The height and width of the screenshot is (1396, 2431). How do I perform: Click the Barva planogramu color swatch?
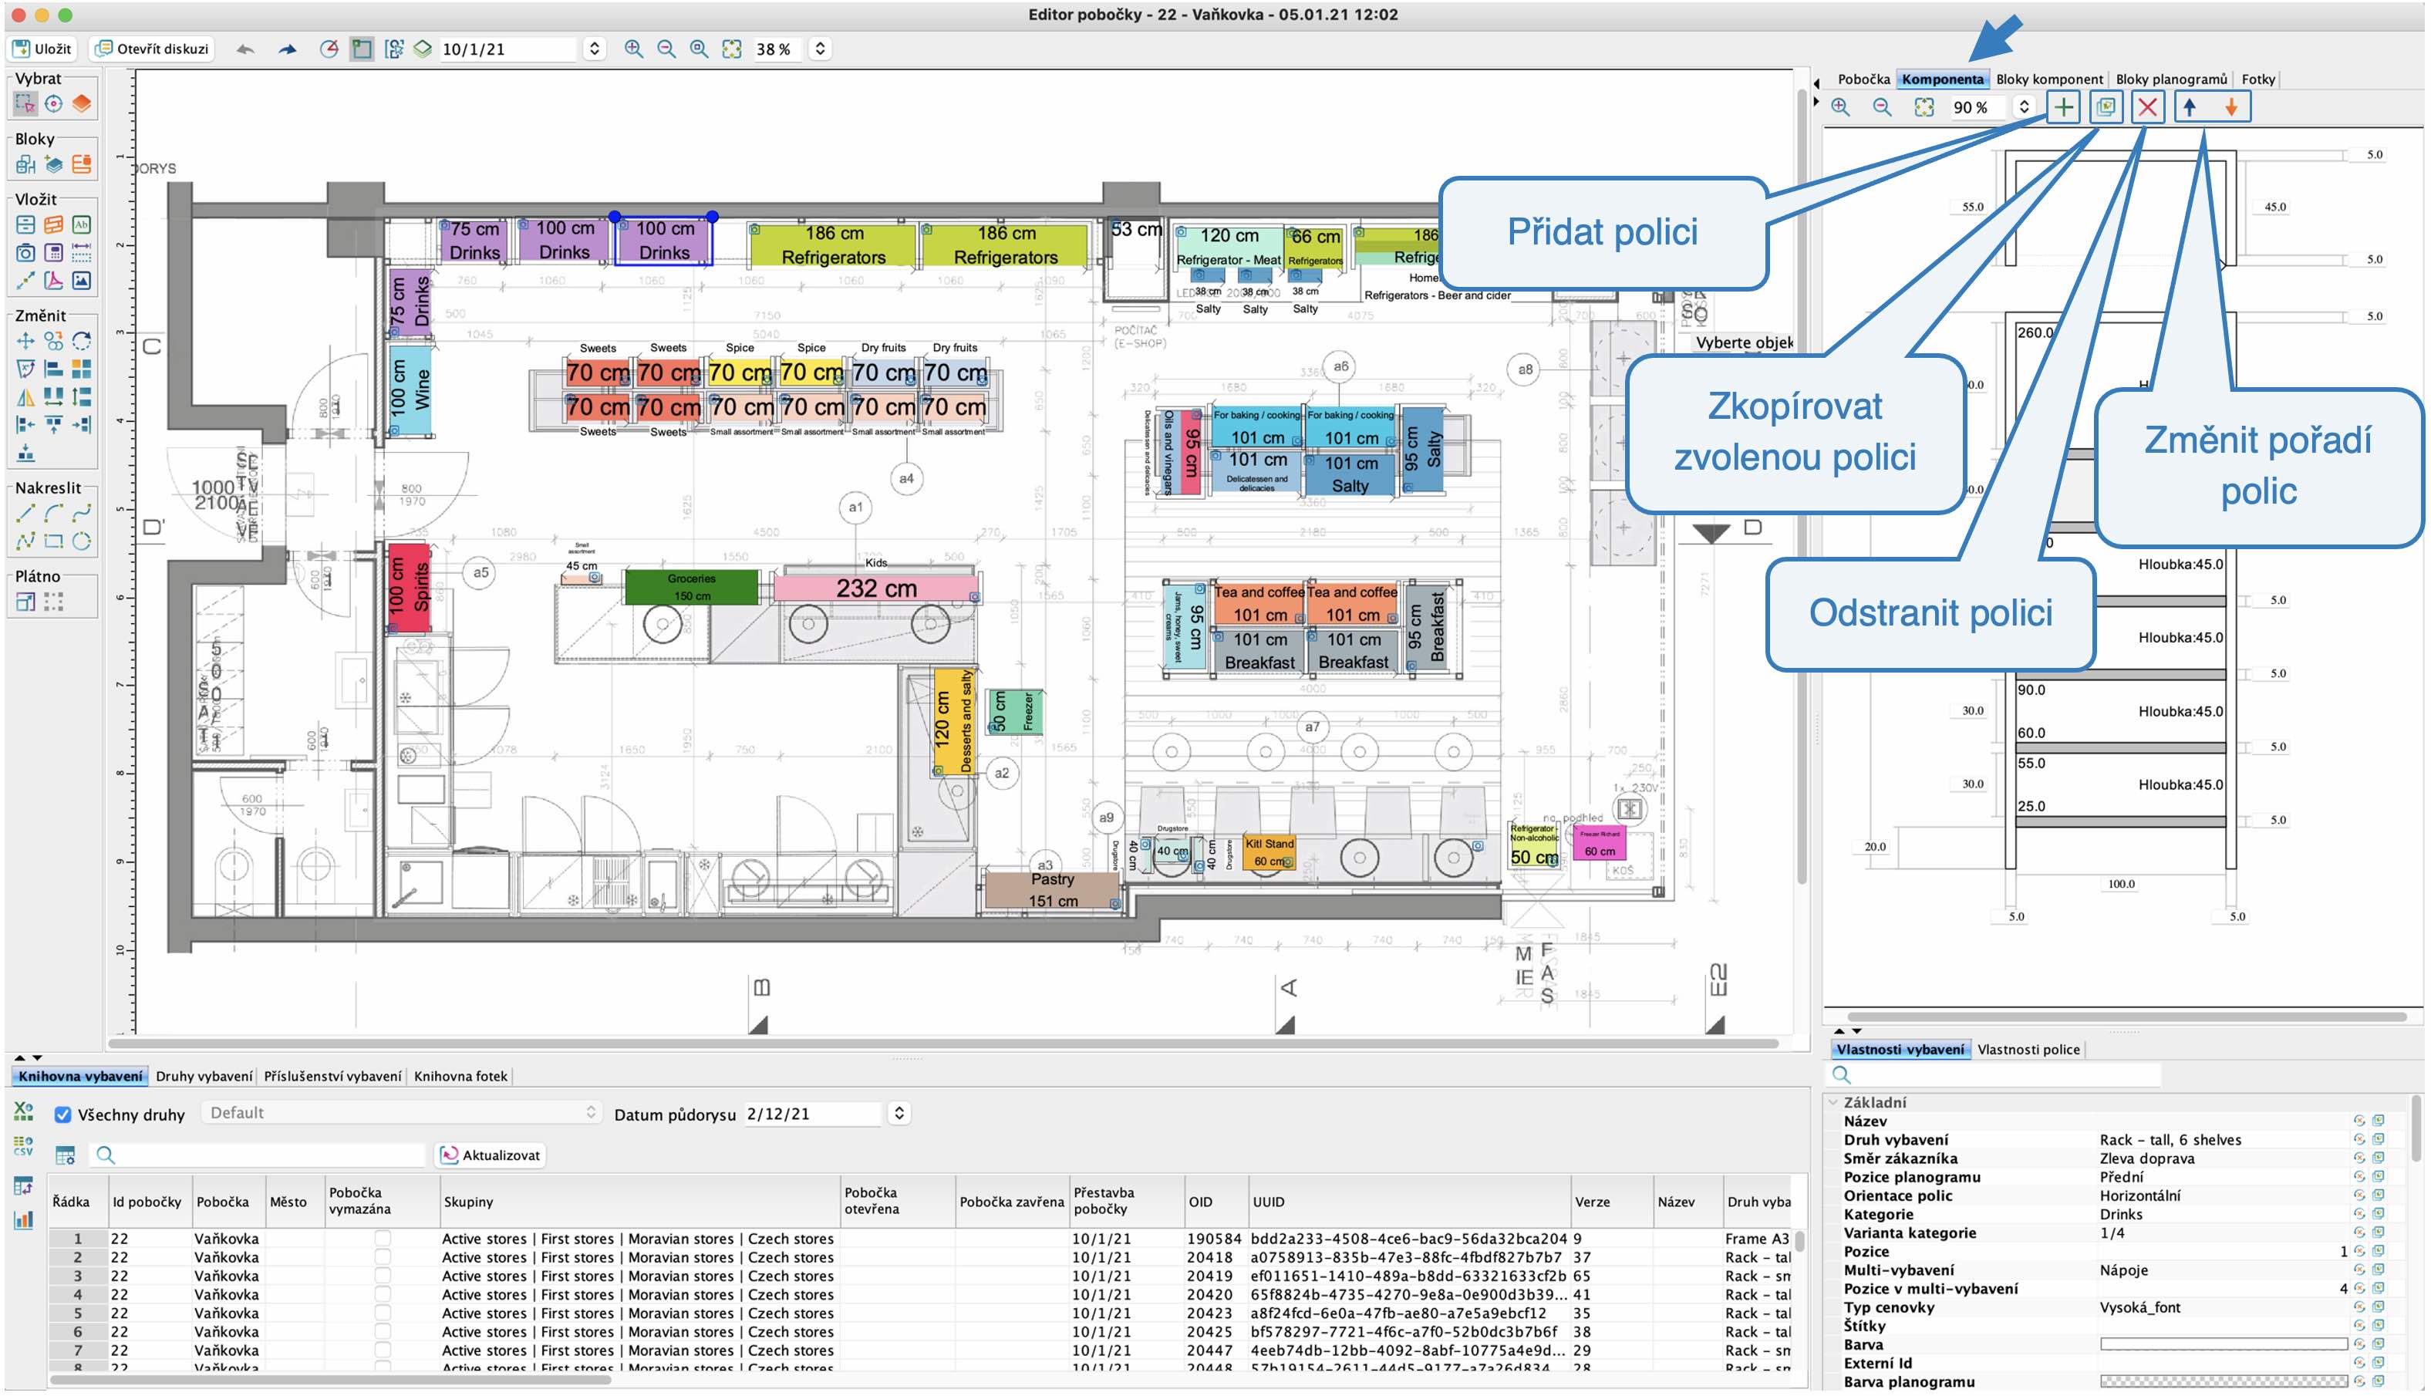click(x=2223, y=1381)
